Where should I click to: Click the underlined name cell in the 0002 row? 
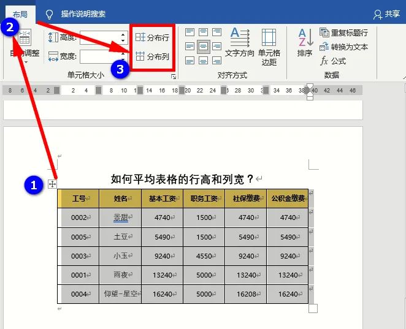[x=120, y=217]
